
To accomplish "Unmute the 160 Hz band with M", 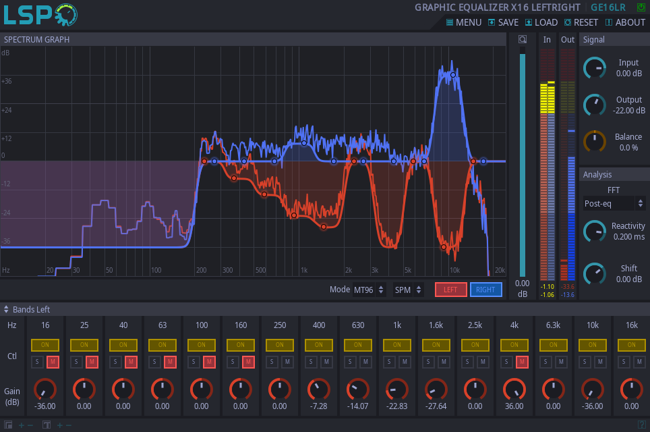I will [x=248, y=362].
